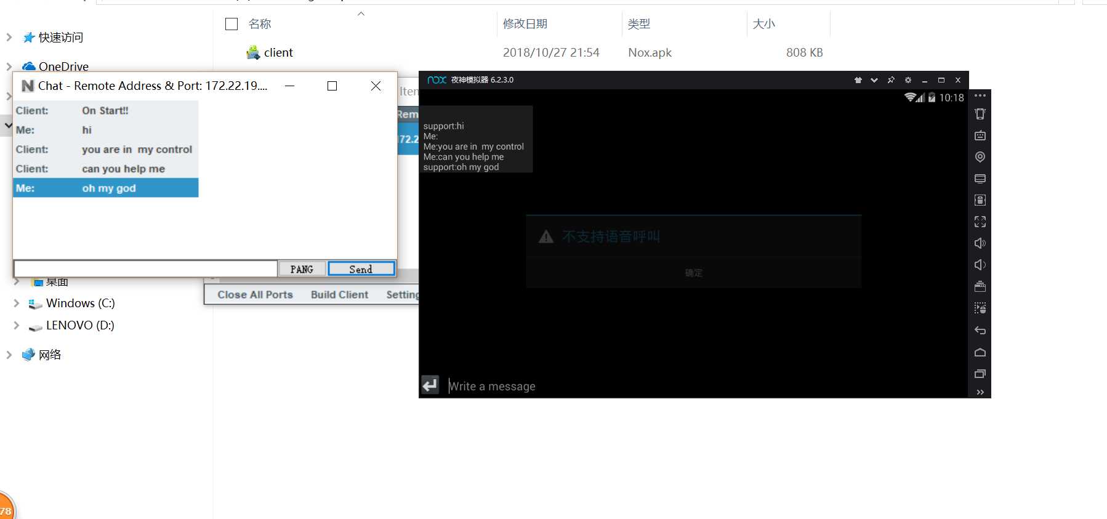This screenshot has height=519, width=1107.
Task: Click Nox my computer screen icon
Action: click(980, 179)
